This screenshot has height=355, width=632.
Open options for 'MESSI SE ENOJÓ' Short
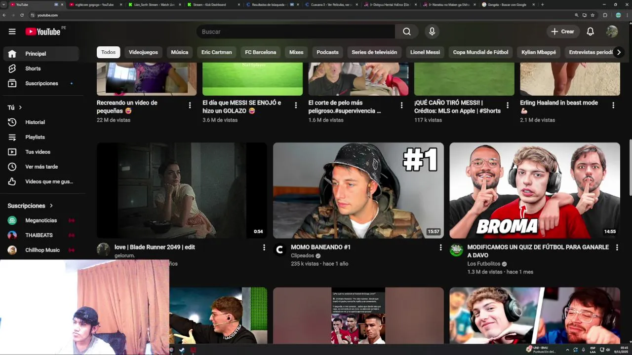coord(296,105)
